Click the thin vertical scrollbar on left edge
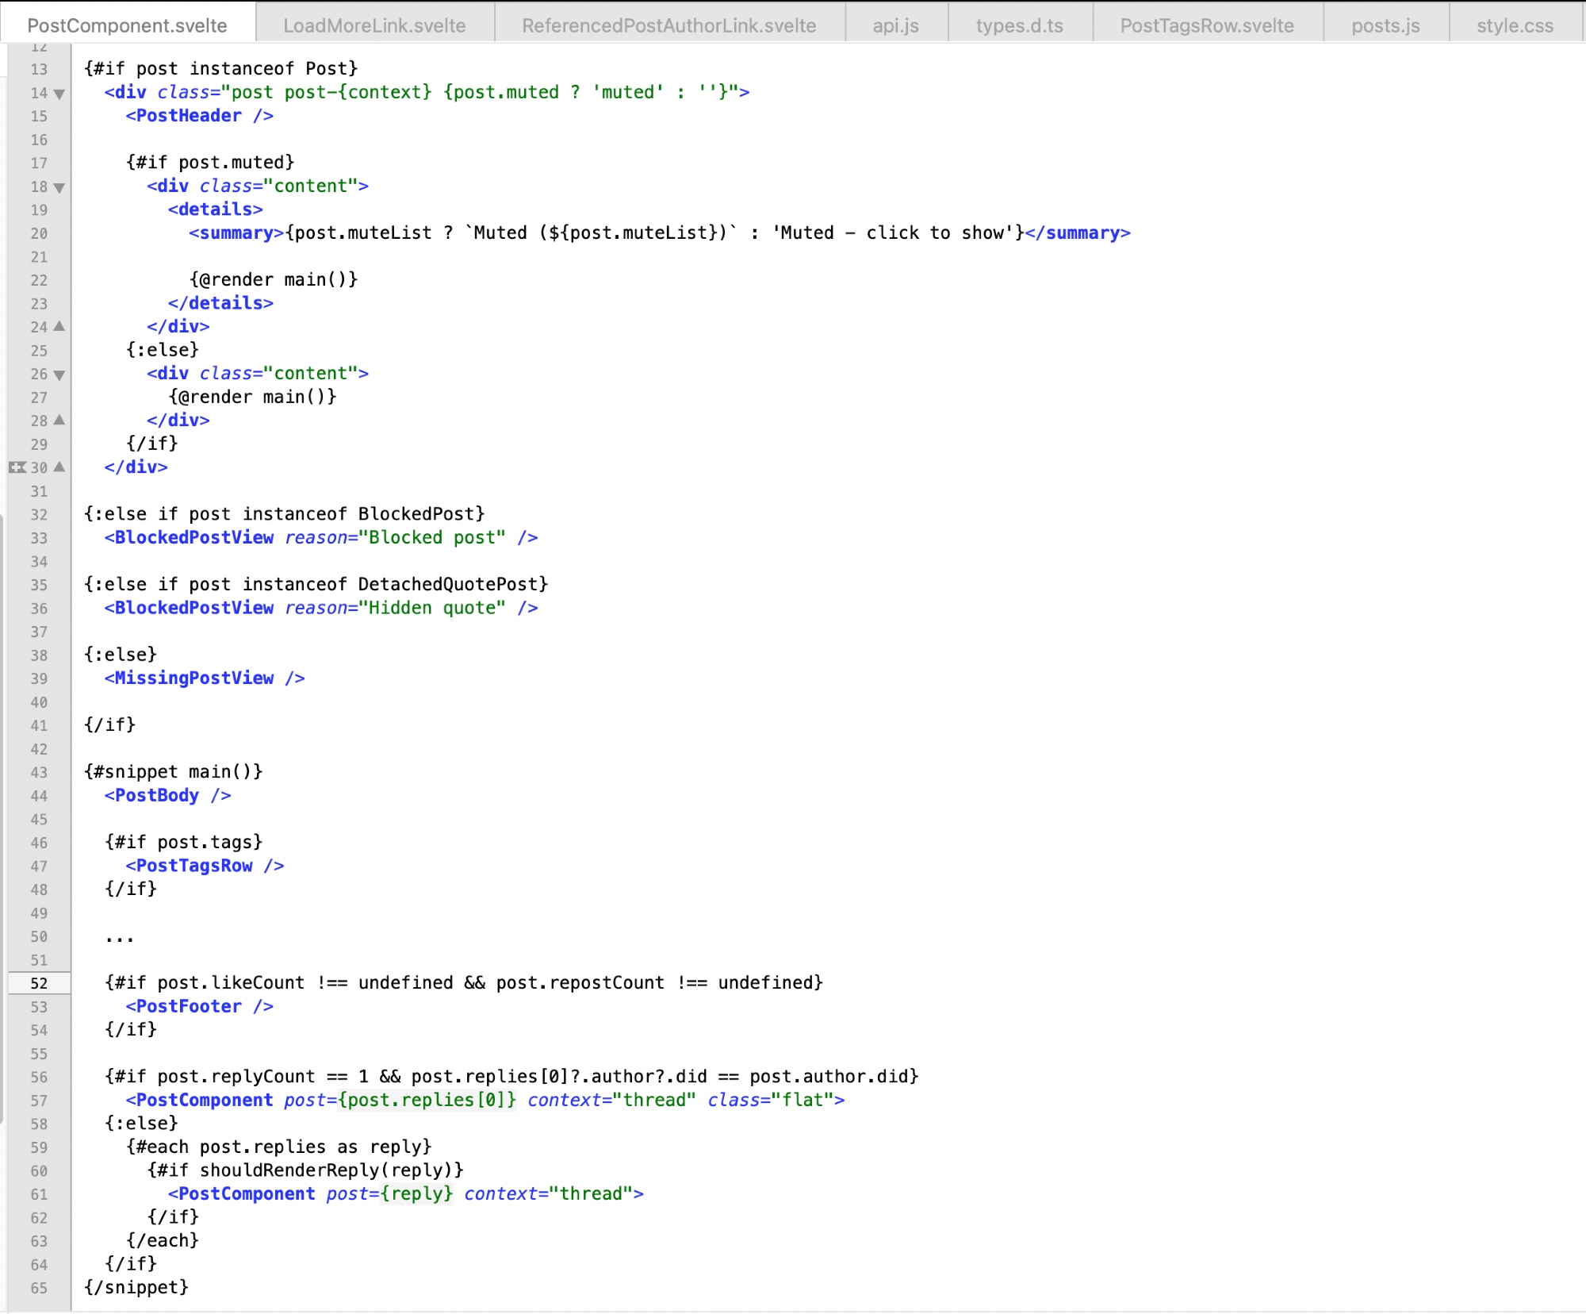Screen dimensions: 1586x1314 click(2, 817)
